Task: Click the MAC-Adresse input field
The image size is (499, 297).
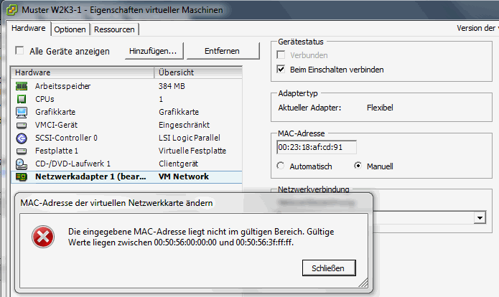Action: tap(316, 148)
